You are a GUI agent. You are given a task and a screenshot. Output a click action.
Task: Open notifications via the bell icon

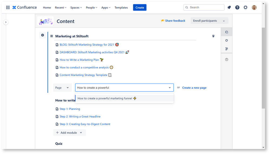coord(229,7)
